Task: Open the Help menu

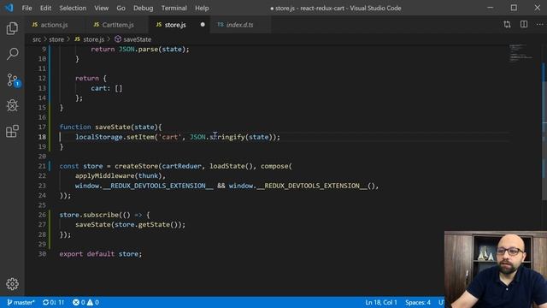Action: pyautogui.click(x=202, y=8)
